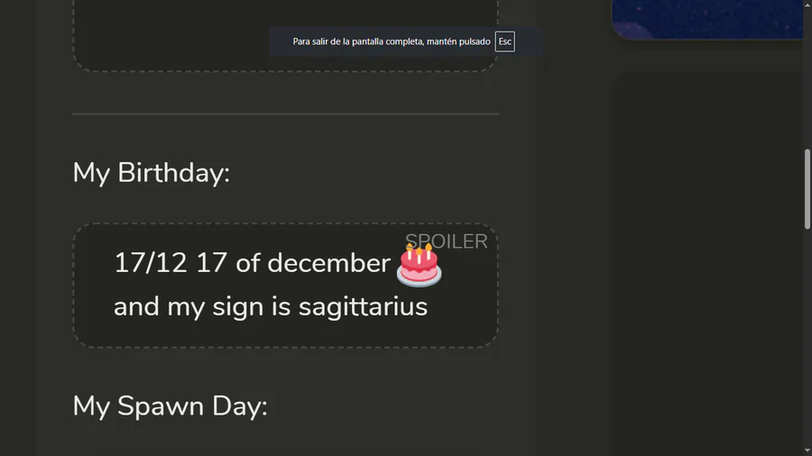This screenshot has width=812, height=456.
Task: Click the Esc key icon in the fullscreen notice
Action: point(504,41)
